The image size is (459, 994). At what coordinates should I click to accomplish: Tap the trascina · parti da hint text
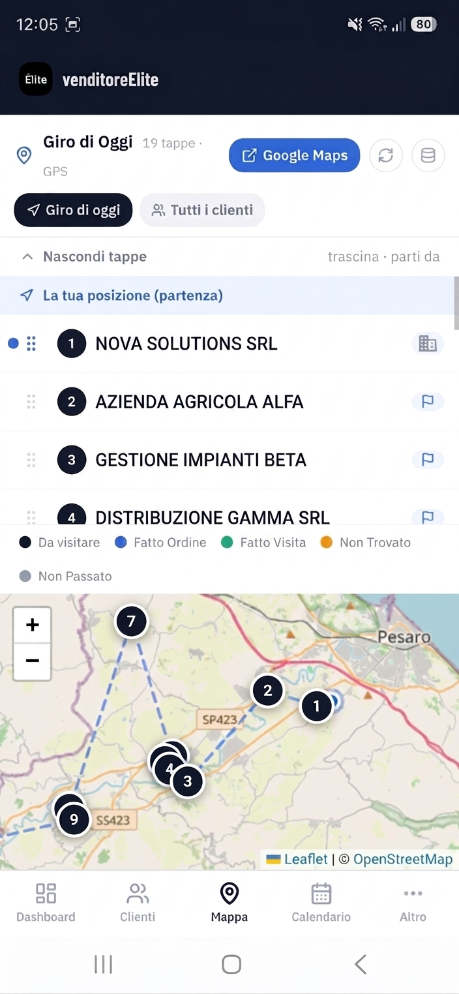click(383, 256)
